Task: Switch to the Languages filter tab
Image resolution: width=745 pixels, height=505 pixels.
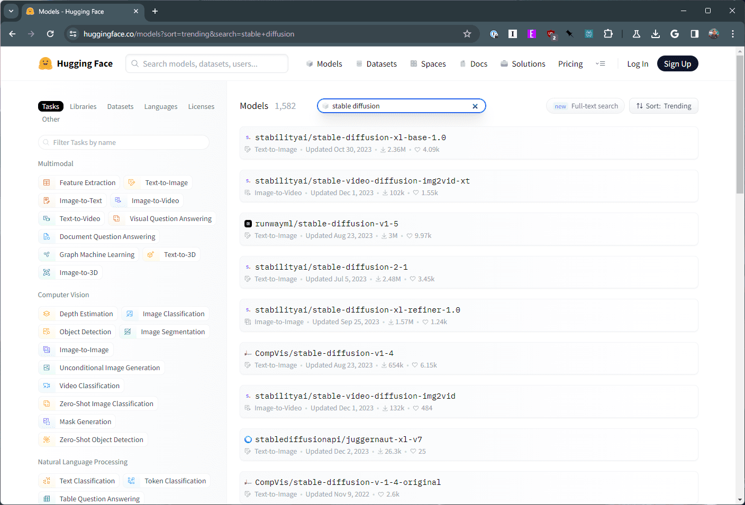Action: click(x=161, y=106)
